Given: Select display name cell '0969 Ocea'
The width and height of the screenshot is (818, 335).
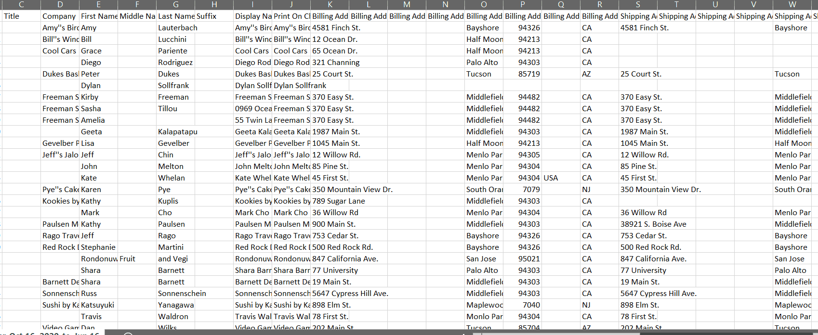Looking at the screenshot, I should [x=253, y=108].
